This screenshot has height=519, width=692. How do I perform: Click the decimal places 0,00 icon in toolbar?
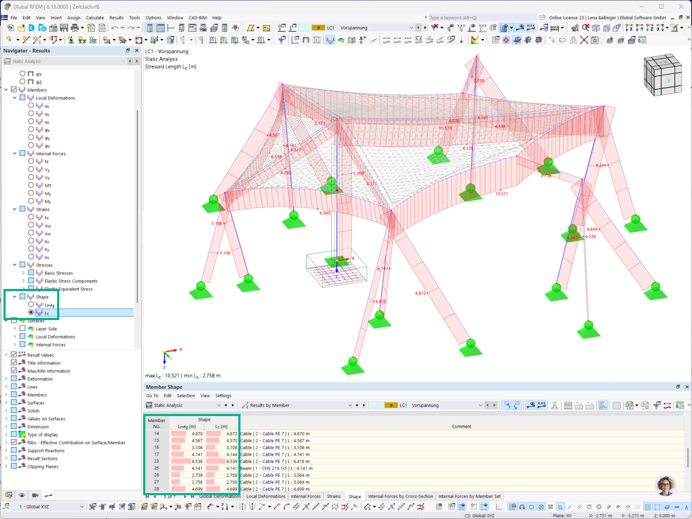click(642, 40)
